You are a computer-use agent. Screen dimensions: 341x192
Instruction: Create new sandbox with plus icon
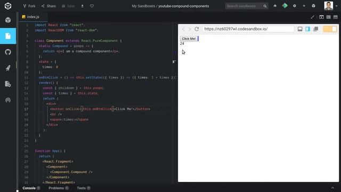304,6
